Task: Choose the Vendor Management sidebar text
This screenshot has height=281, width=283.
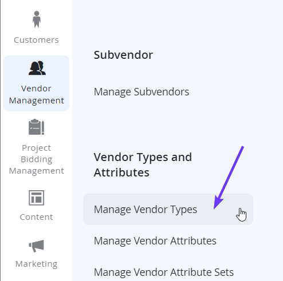Action: [36, 94]
